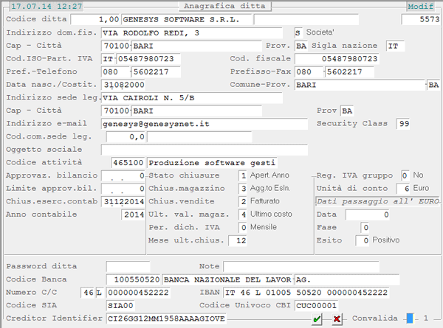
Task: Focus the Password ditta field
Action: 127,266
